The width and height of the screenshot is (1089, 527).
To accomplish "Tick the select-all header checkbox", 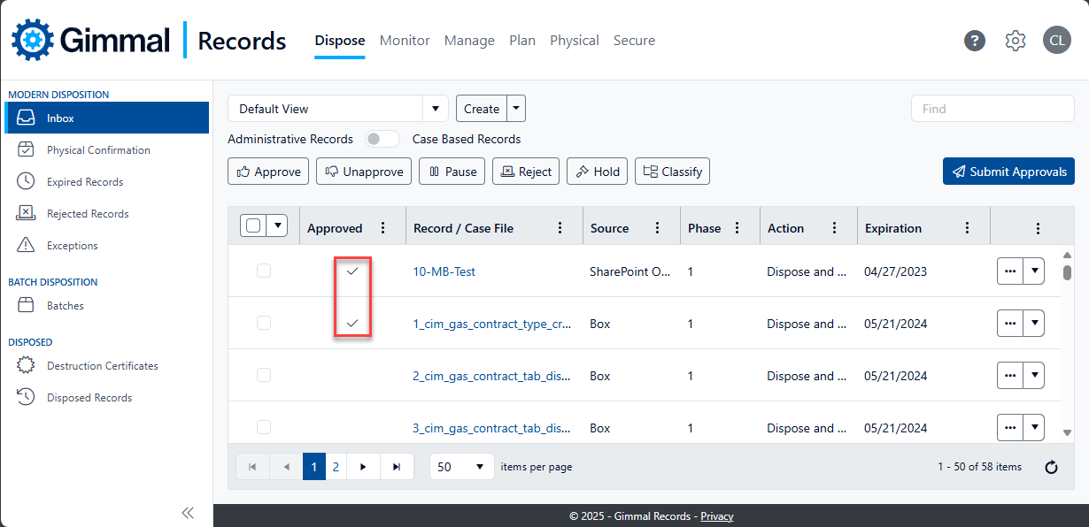I will (253, 225).
